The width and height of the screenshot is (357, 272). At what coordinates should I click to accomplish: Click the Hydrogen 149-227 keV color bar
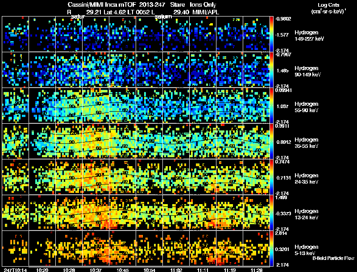pos(271,34)
